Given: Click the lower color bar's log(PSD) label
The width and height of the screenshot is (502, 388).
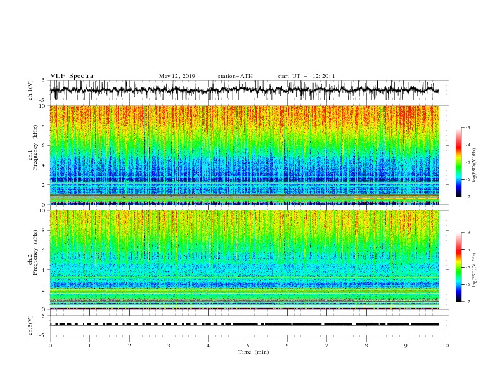Looking at the screenshot, I should (x=474, y=270).
